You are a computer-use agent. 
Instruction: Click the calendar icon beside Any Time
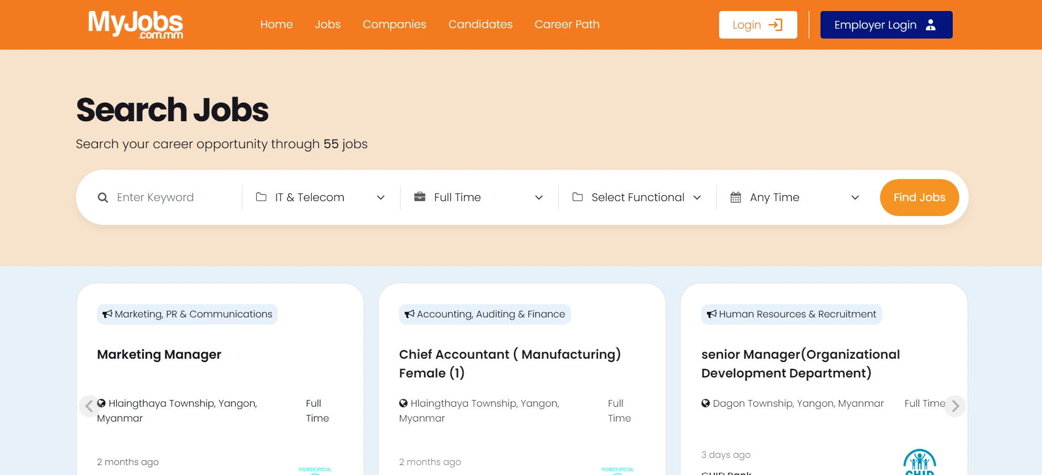pos(736,197)
